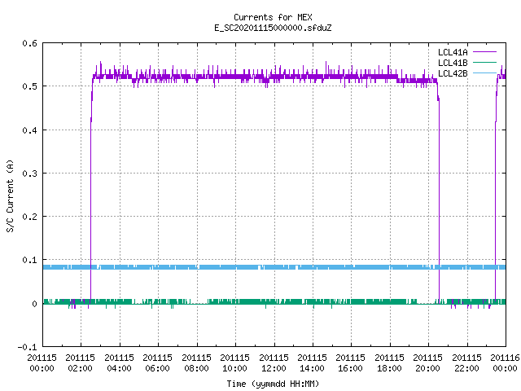Click the x-axis tick '201115 16:00'
Viewport: 521px width, 391px height.
click(x=350, y=363)
